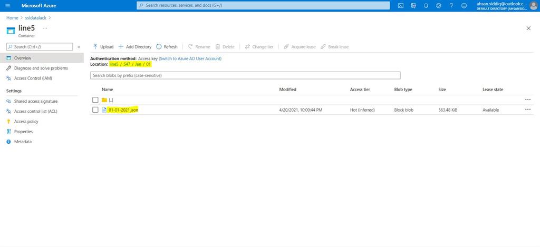Open the Directory and subscription filter icon
The width and height of the screenshot is (540, 247).
tap(413, 5)
